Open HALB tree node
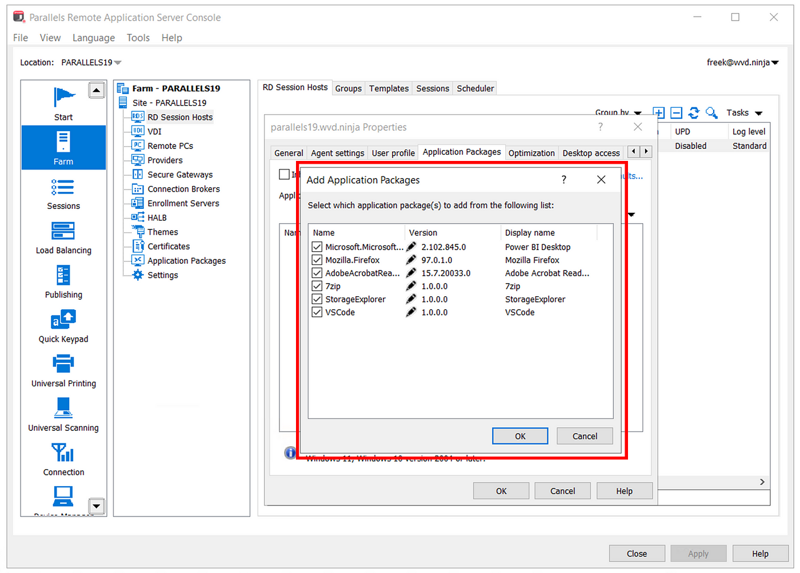This screenshot has height=573, width=800. [x=157, y=217]
